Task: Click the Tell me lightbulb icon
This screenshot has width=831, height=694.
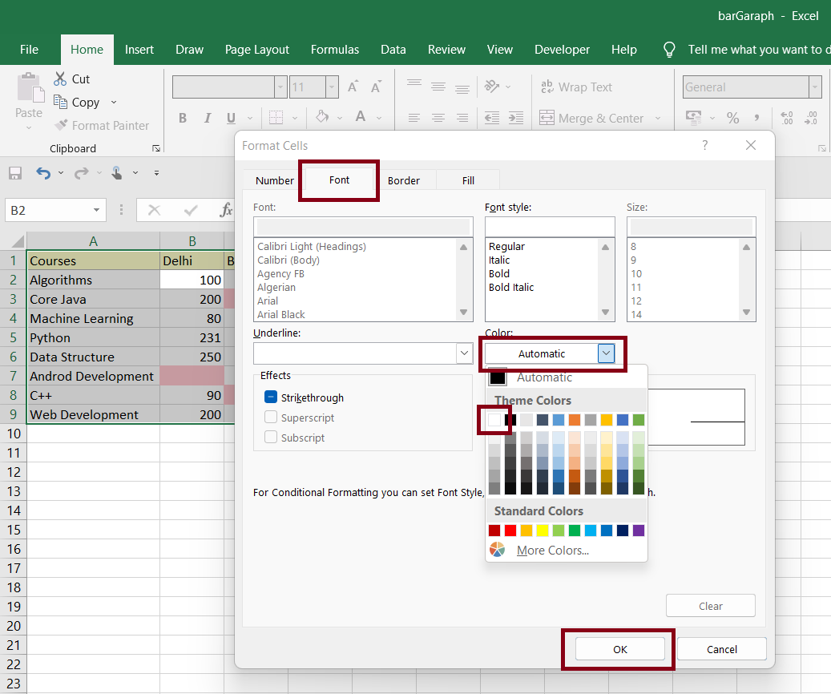Action: (x=669, y=50)
